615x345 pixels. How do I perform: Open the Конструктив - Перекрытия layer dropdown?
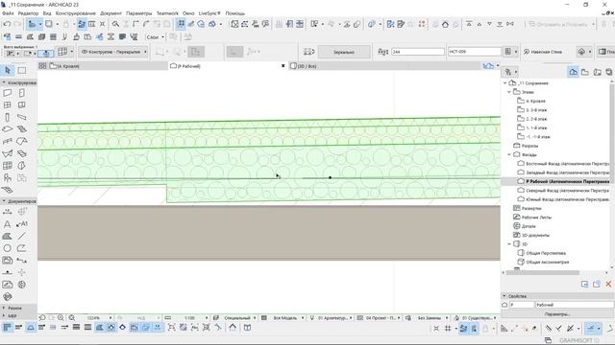pos(113,52)
